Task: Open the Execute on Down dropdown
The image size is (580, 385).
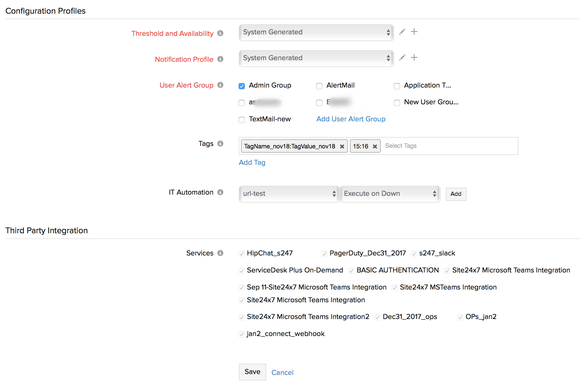Action: coord(390,194)
